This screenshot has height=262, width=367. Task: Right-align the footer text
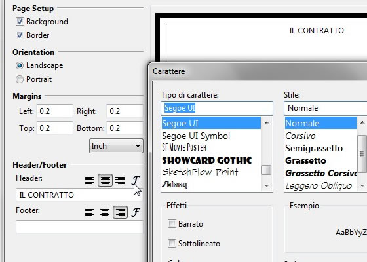(120, 212)
